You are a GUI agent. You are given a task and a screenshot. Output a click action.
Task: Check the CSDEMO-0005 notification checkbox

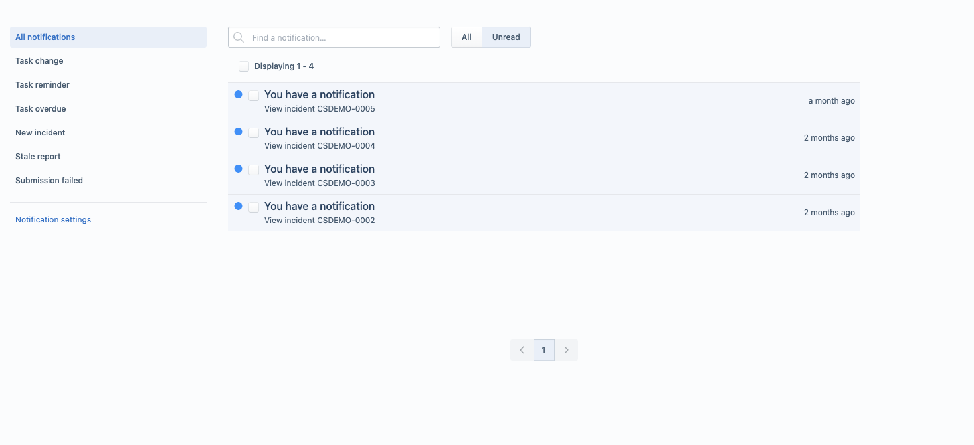[254, 96]
